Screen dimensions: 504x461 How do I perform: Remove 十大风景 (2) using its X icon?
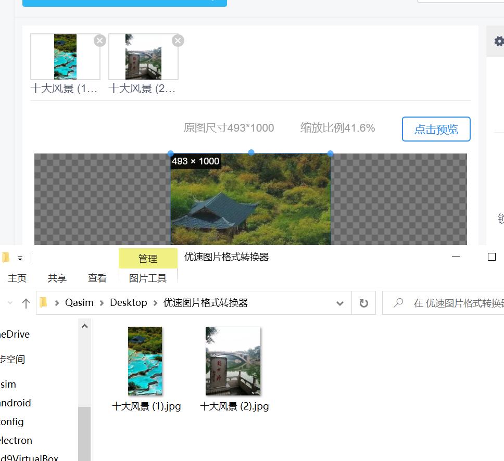(x=178, y=40)
